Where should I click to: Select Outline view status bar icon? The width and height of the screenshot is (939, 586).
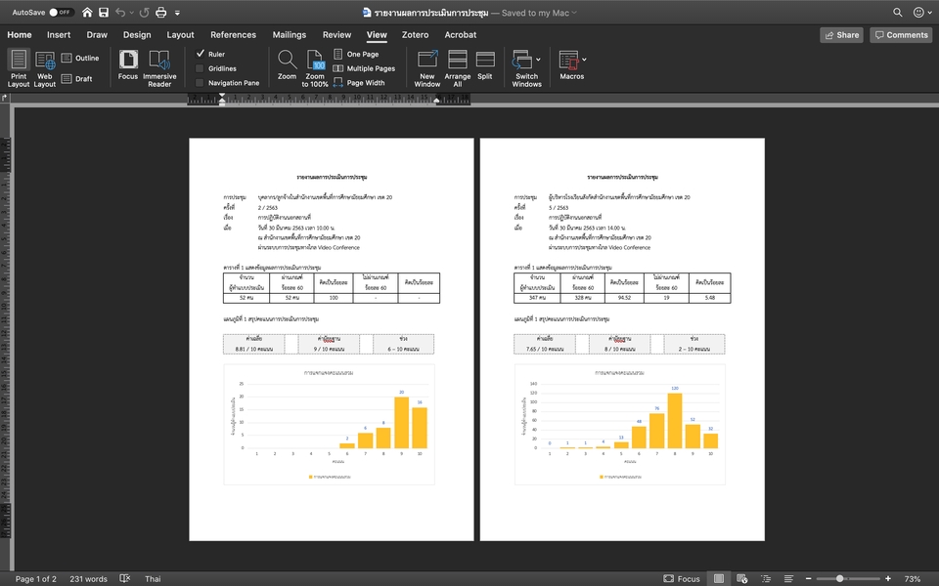click(765, 579)
